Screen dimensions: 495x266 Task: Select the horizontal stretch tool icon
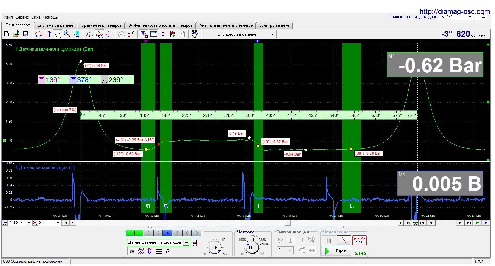38,34
